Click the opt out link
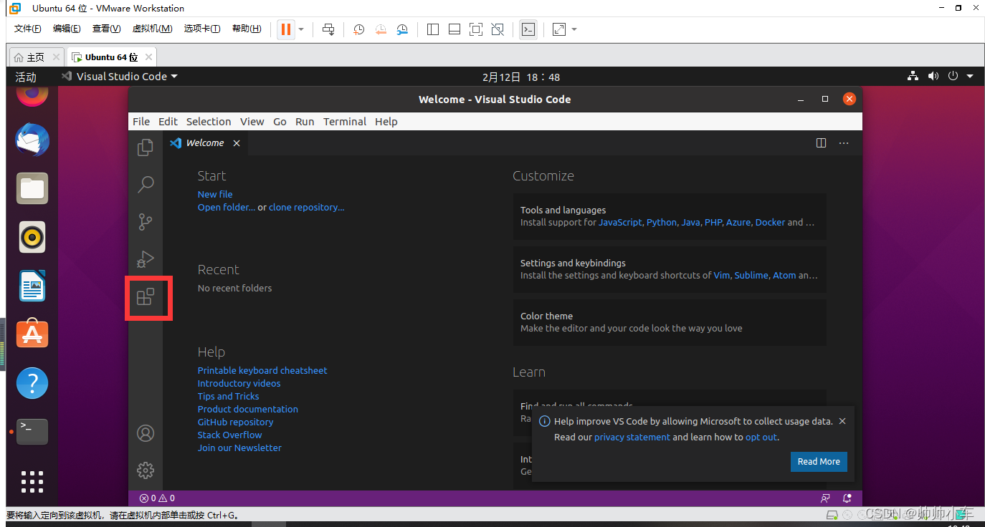The width and height of the screenshot is (985, 527). click(761, 437)
